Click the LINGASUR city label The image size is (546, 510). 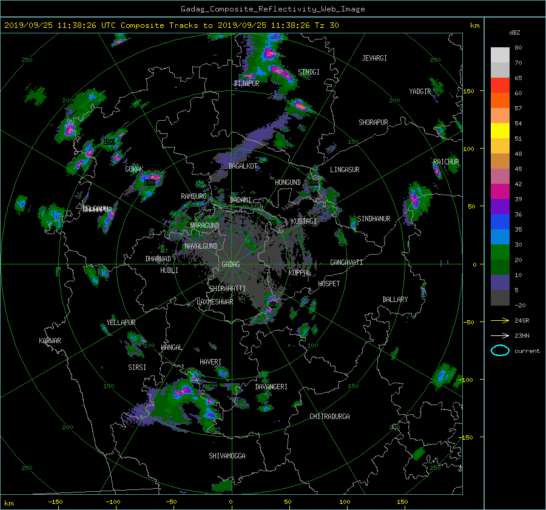[345, 170]
